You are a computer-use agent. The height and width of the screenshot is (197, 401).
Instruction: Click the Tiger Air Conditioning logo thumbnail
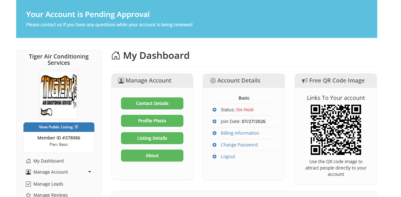point(59,95)
